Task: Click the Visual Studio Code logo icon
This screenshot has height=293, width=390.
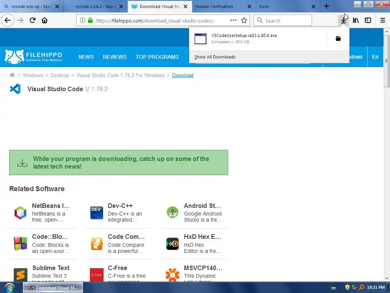Action: (x=15, y=89)
